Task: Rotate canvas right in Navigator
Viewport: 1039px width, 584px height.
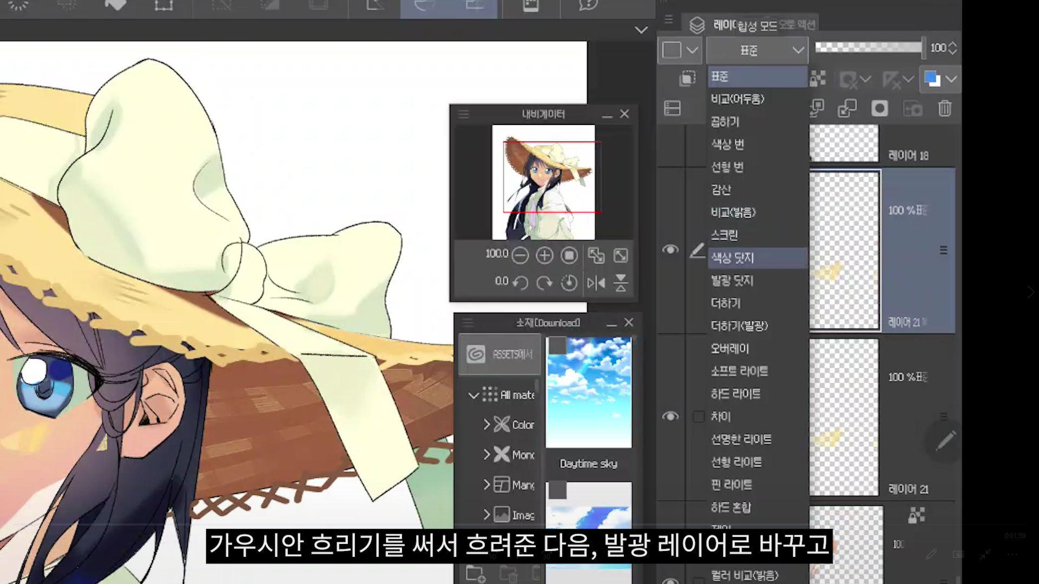Action: tap(544, 283)
